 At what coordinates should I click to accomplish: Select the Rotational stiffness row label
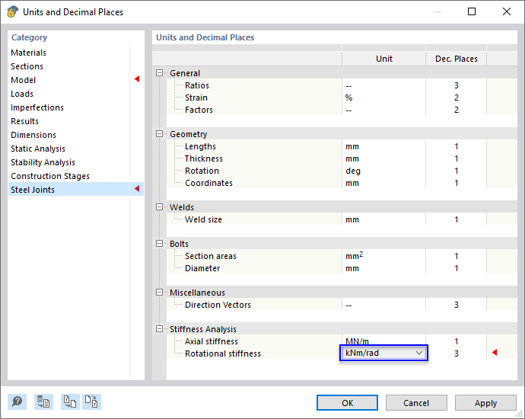(x=223, y=353)
